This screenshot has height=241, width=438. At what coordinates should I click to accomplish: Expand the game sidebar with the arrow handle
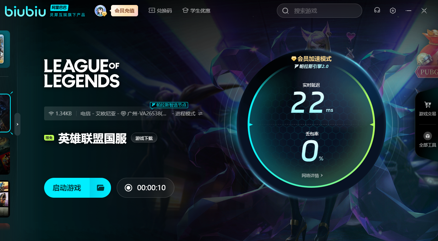(17, 124)
